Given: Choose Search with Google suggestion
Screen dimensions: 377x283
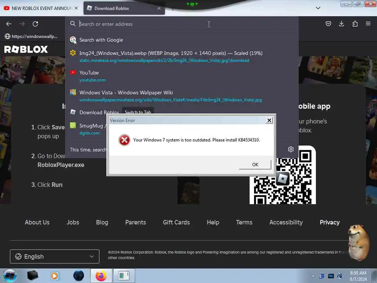Looking at the screenshot, I should click(183, 40).
